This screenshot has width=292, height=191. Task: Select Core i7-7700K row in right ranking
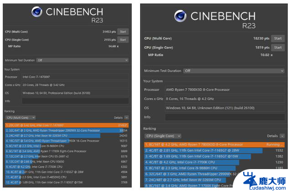pyautogui.click(x=214, y=162)
